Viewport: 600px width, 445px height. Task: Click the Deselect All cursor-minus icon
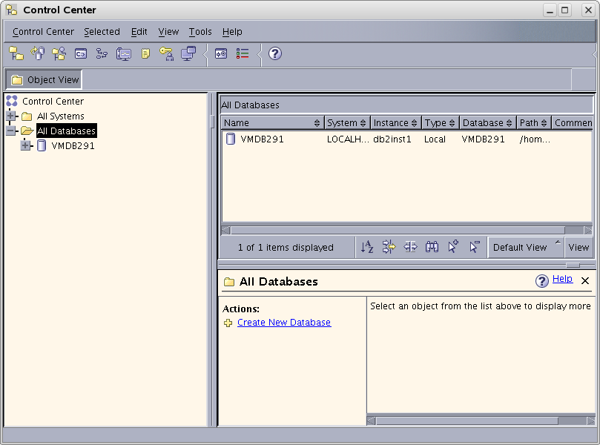[475, 247]
